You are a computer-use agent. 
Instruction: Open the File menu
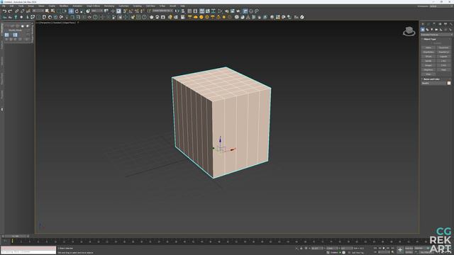point(4,6)
